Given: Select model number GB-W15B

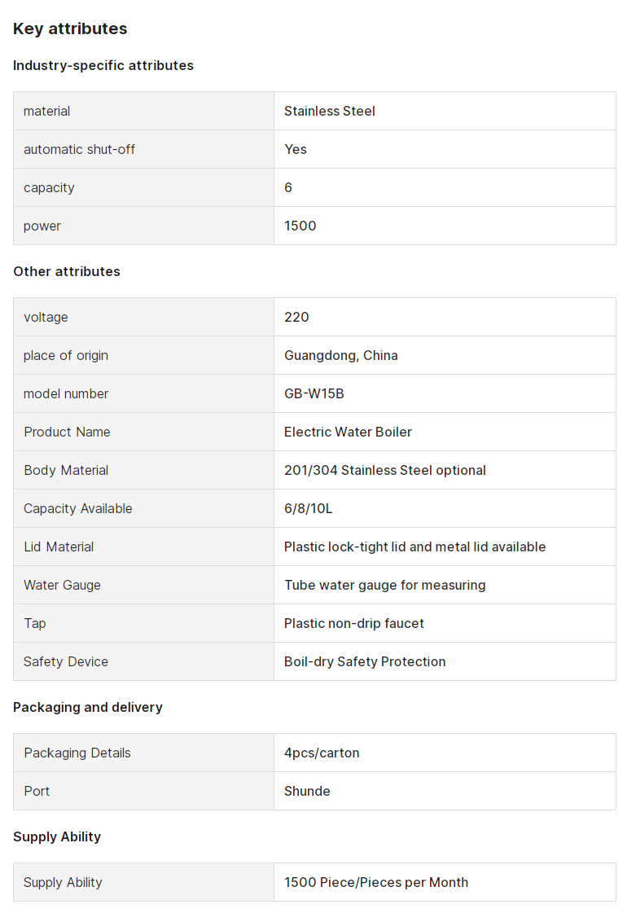Looking at the screenshot, I should pos(314,393).
